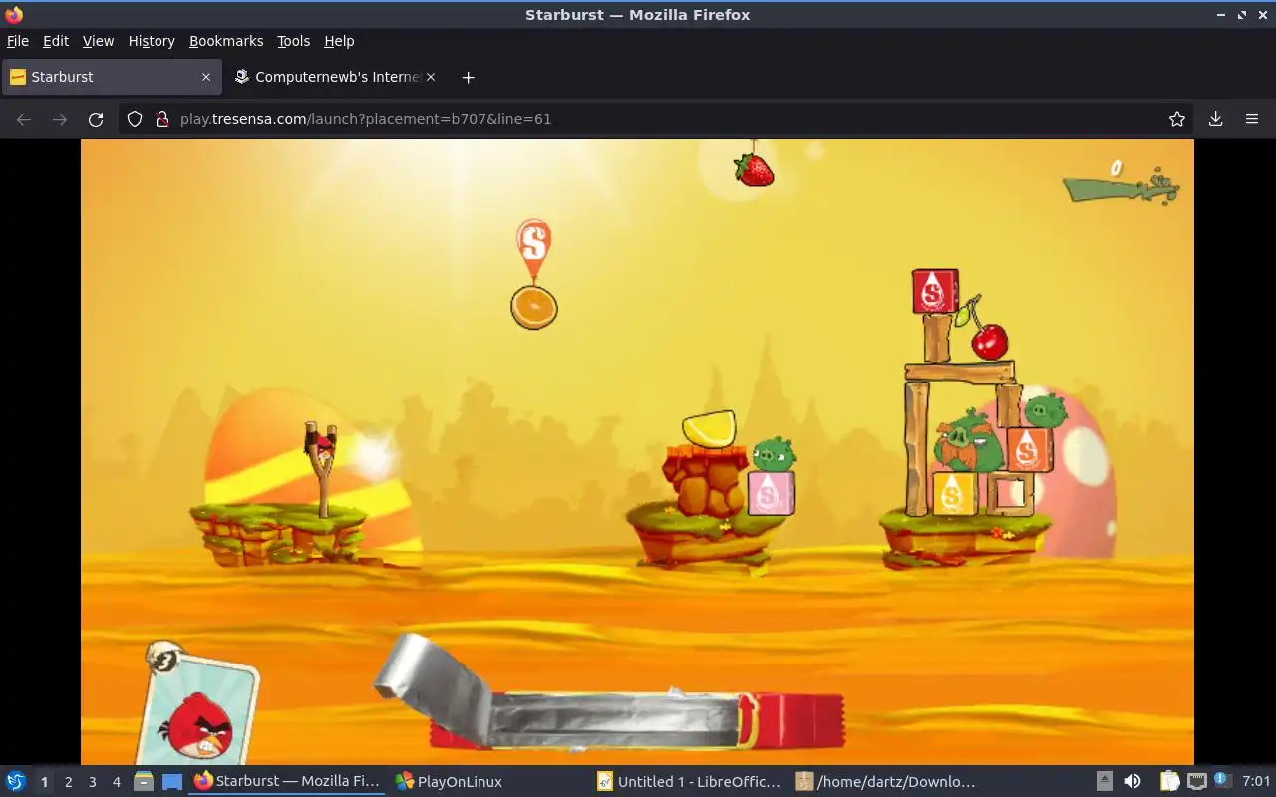Click the score splat showing 0
This screenshot has height=797, width=1276.
[x=1120, y=182]
